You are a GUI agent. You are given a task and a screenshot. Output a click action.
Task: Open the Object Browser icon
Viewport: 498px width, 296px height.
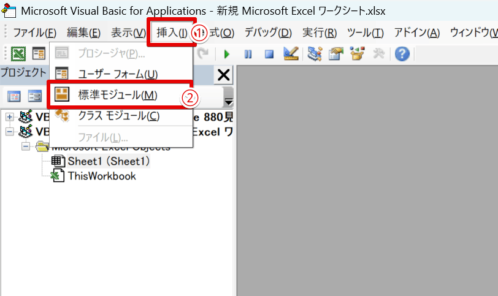(x=357, y=55)
